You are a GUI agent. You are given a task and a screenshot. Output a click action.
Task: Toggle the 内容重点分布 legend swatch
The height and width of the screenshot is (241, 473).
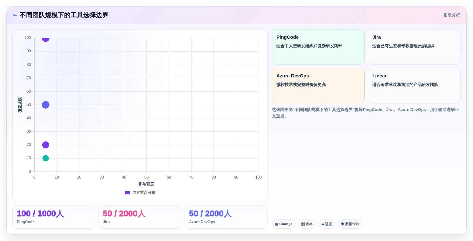coord(127,193)
